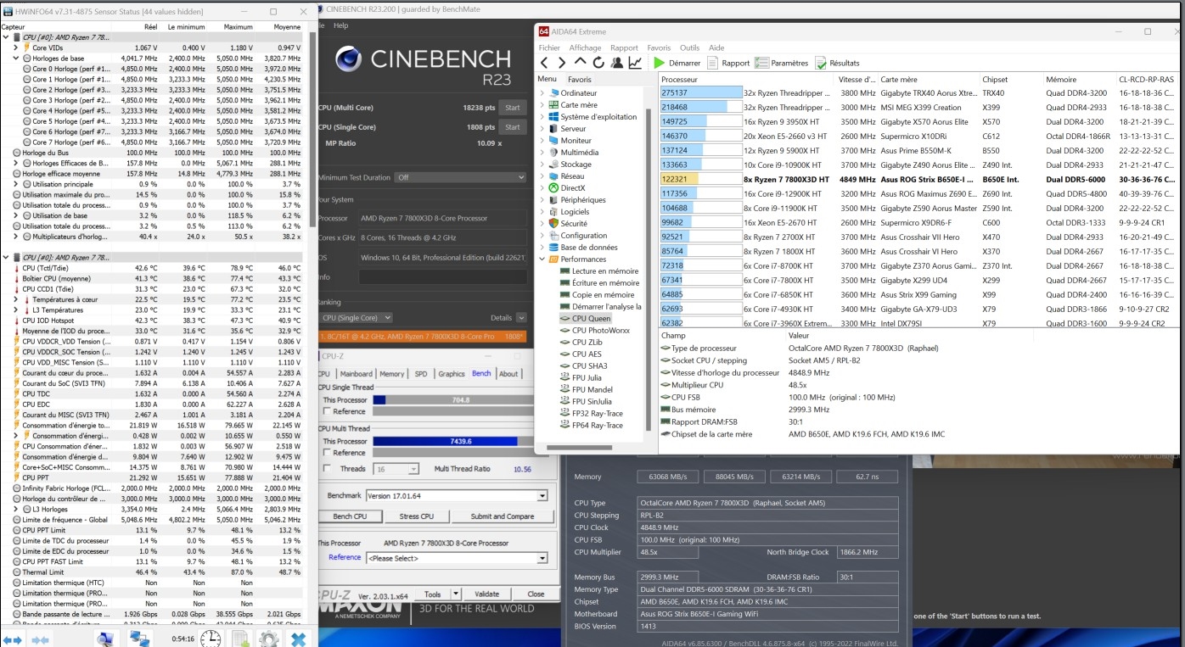Expand the Multimédia tree node in AIDA64

[542, 153]
